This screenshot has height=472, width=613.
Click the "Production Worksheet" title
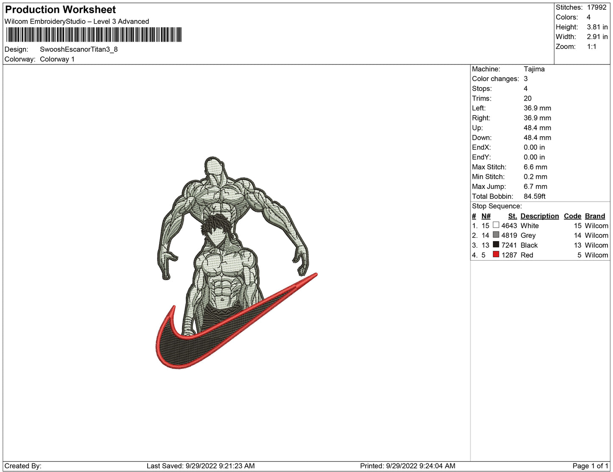60,10
